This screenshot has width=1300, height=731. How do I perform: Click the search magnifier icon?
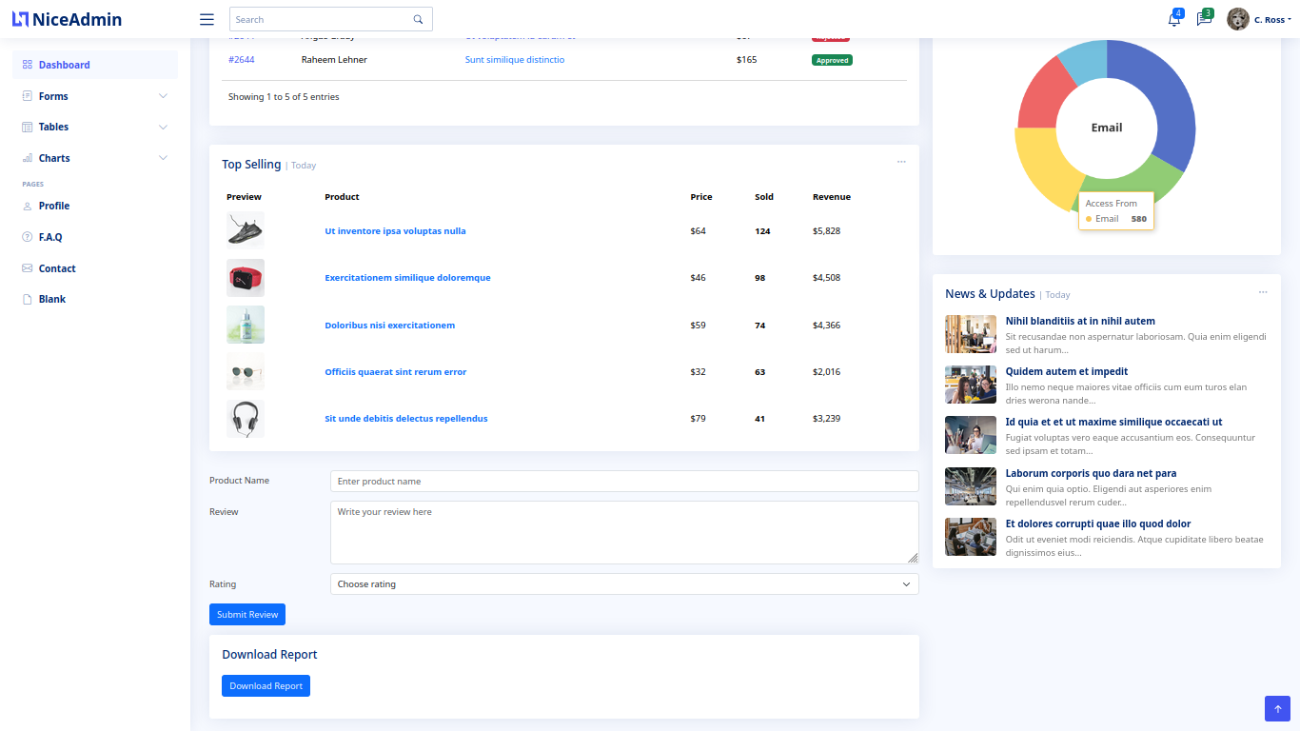click(418, 19)
